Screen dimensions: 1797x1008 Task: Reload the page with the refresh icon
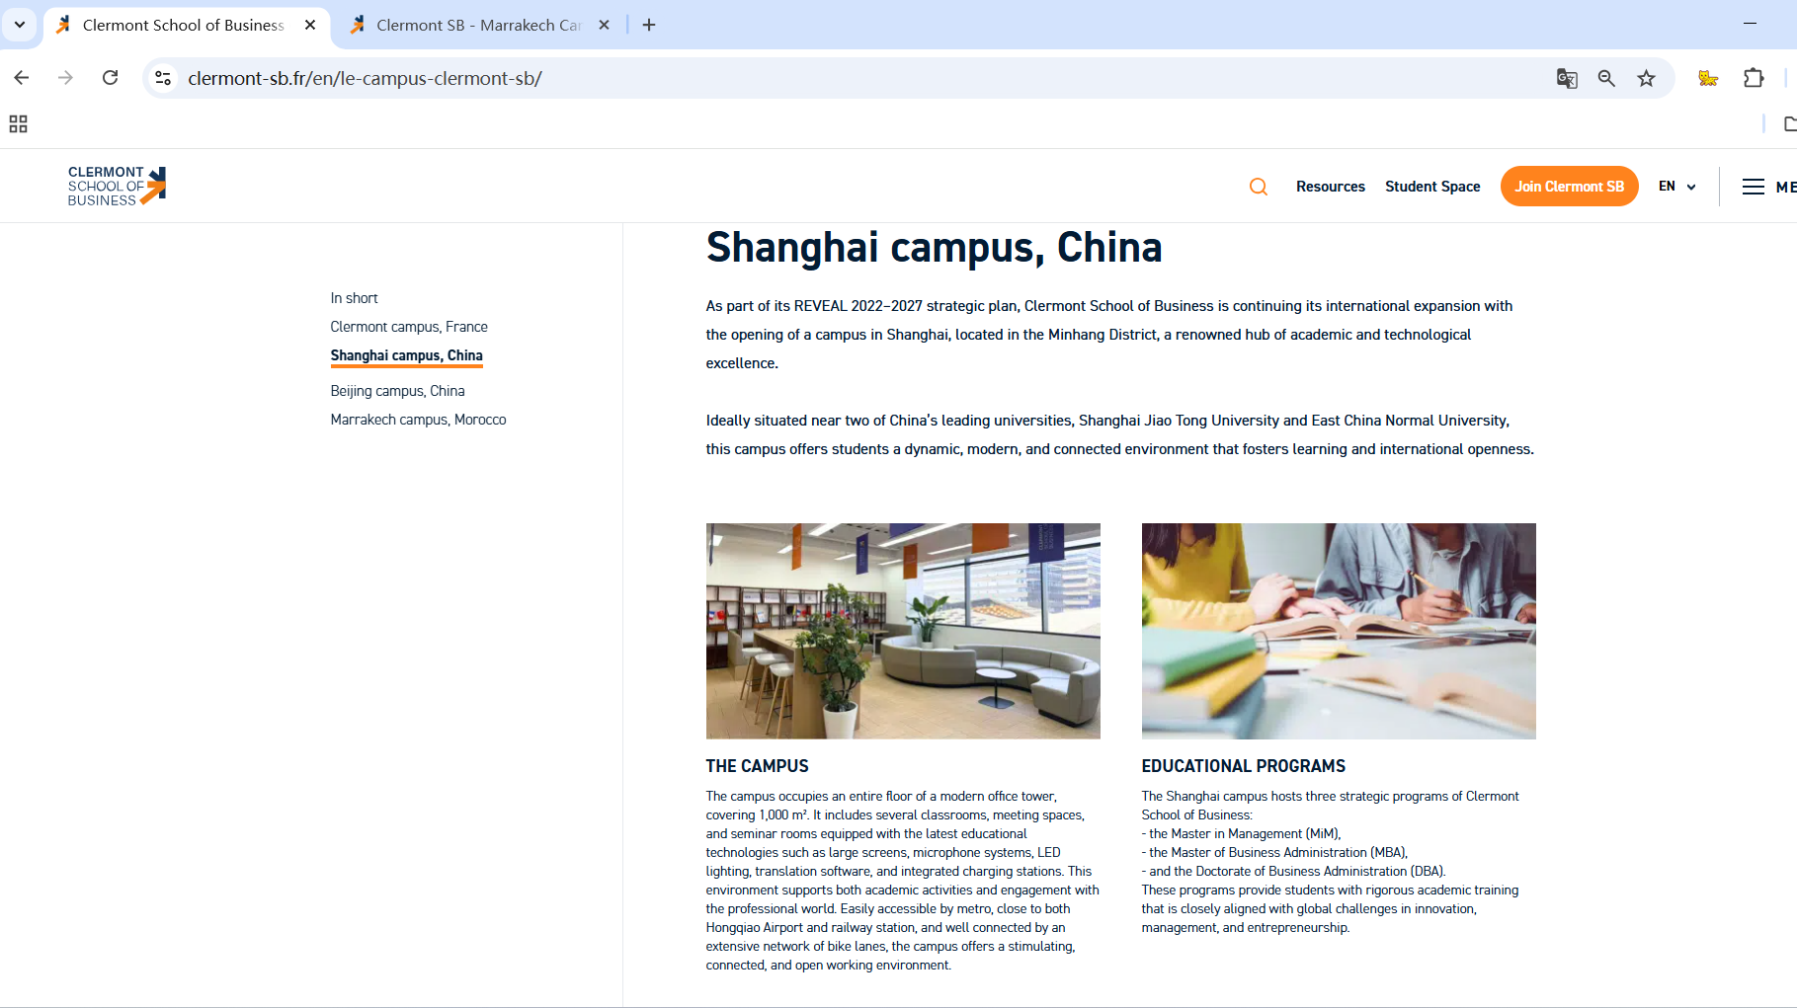111,78
